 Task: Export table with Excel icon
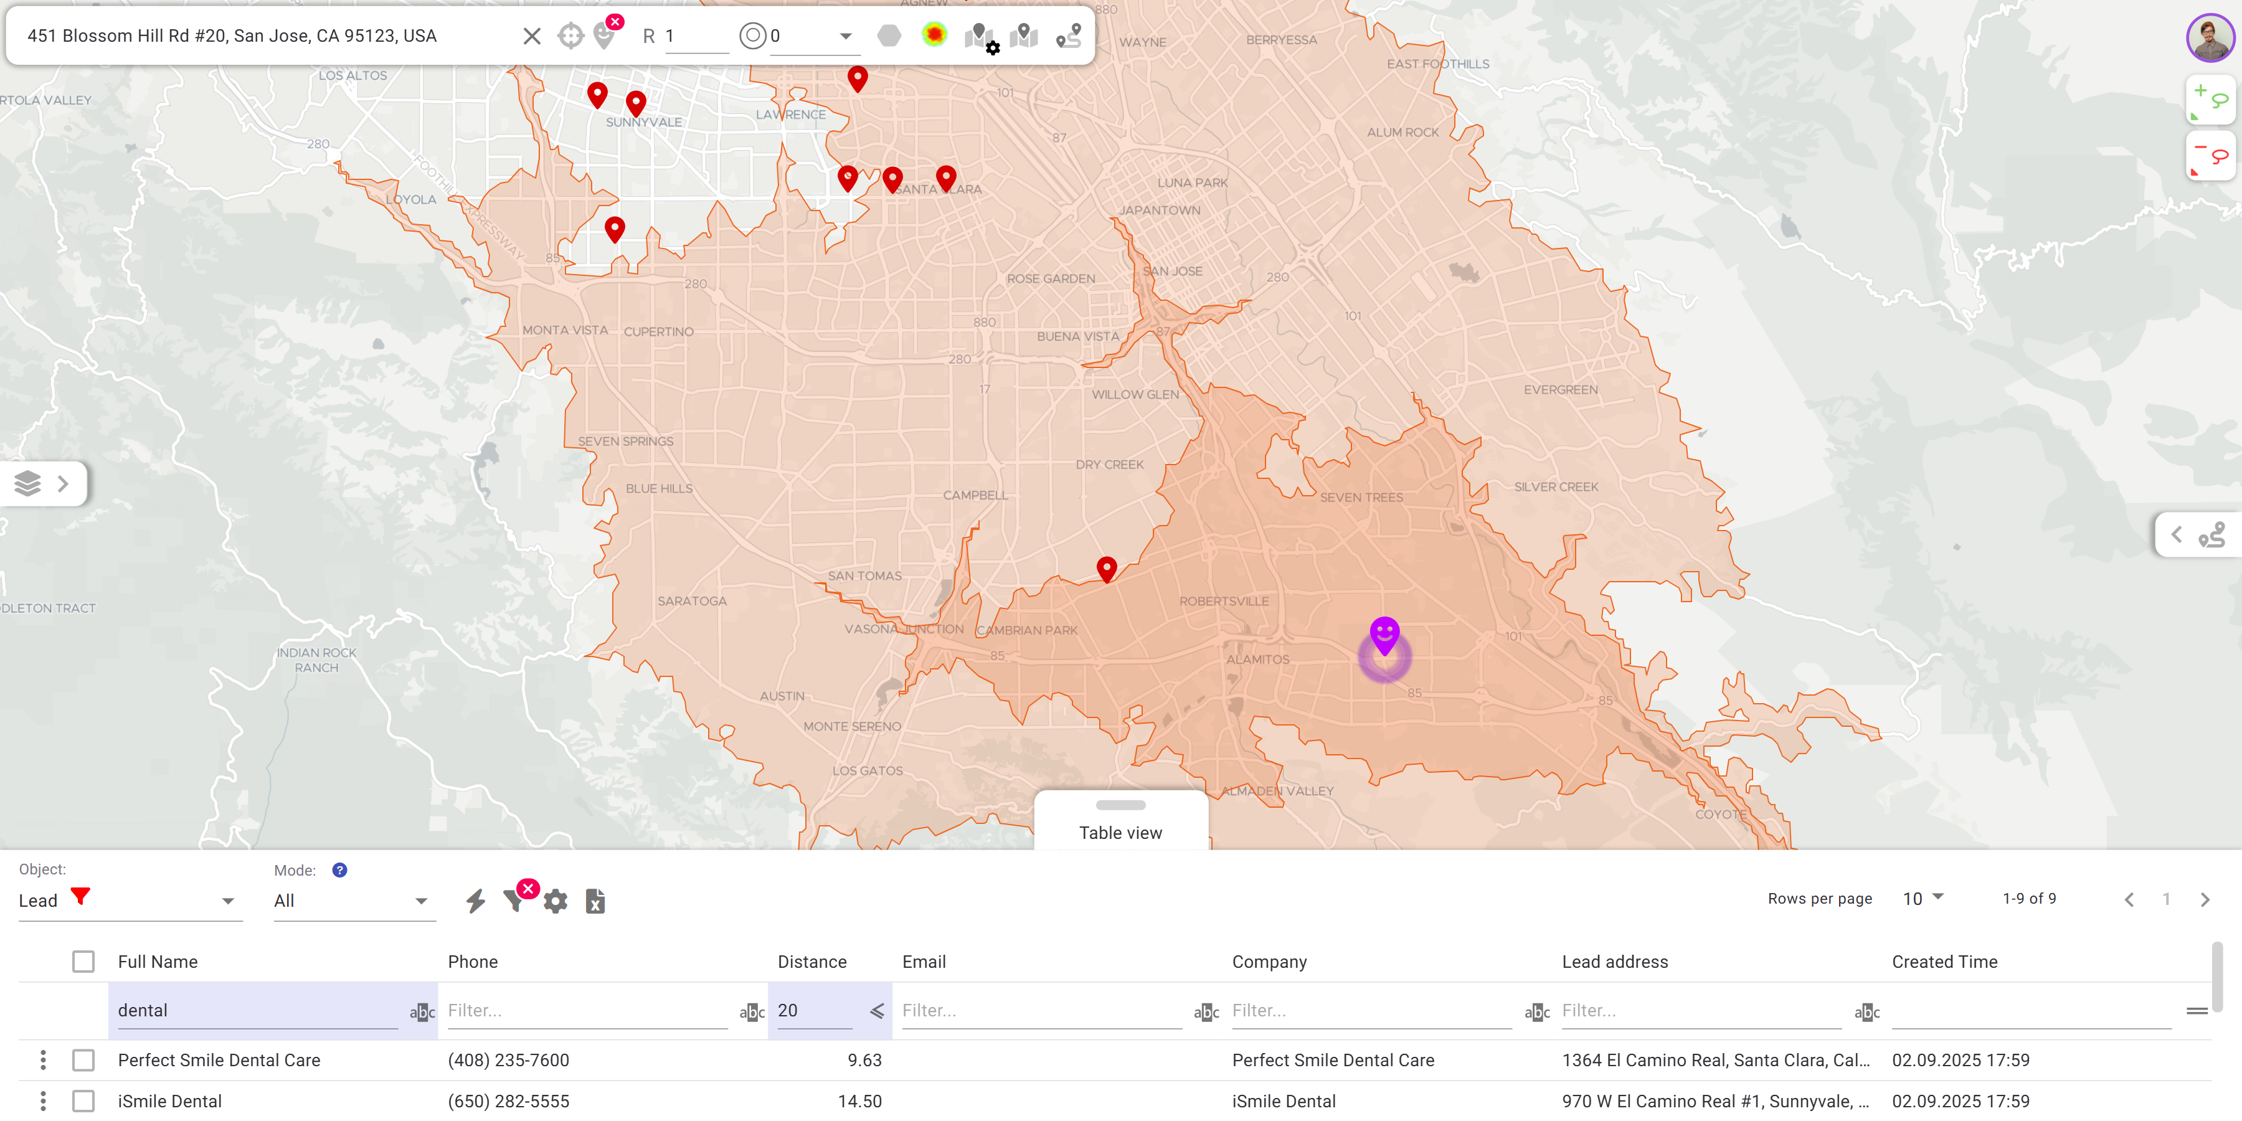click(595, 901)
